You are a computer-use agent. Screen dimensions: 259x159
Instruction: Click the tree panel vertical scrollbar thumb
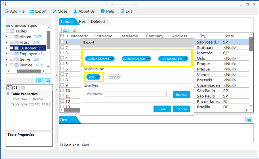point(49,40)
